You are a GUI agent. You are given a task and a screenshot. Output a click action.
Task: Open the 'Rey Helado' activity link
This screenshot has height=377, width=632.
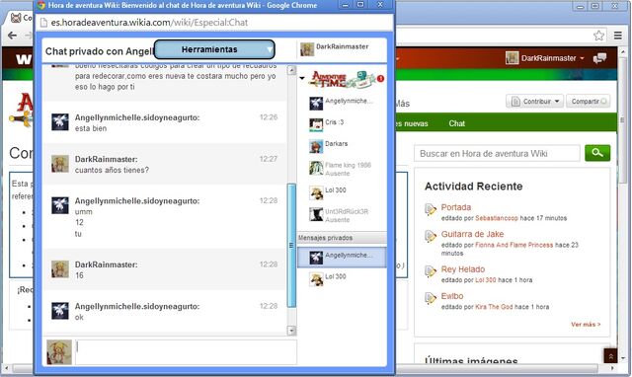pyautogui.click(x=463, y=269)
